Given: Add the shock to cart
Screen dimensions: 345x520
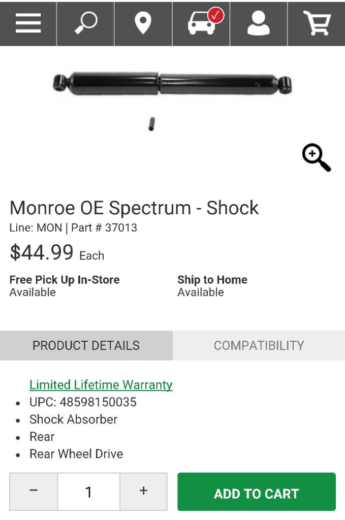Looking at the screenshot, I should [257, 492].
